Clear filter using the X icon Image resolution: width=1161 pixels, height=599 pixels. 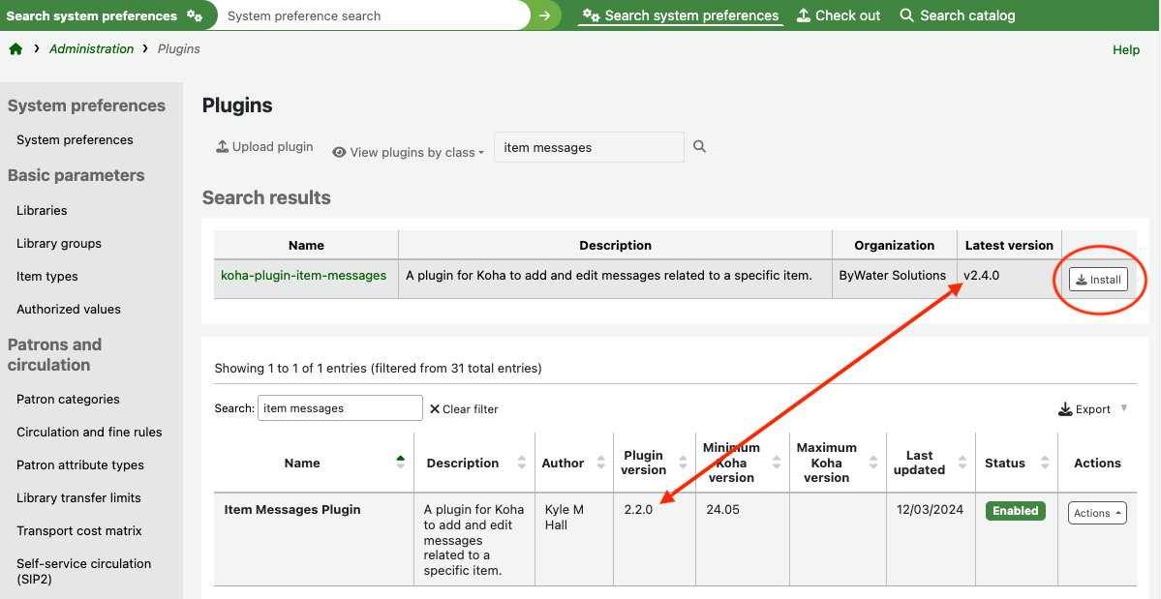point(435,409)
